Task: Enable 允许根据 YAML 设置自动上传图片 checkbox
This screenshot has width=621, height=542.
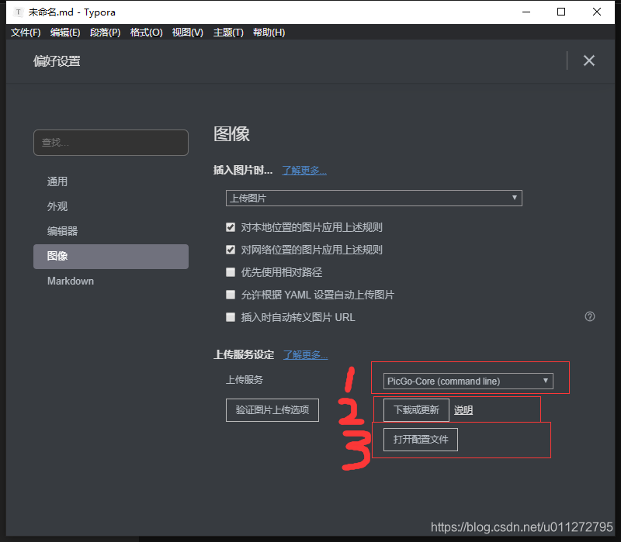Action: point(231,295)
